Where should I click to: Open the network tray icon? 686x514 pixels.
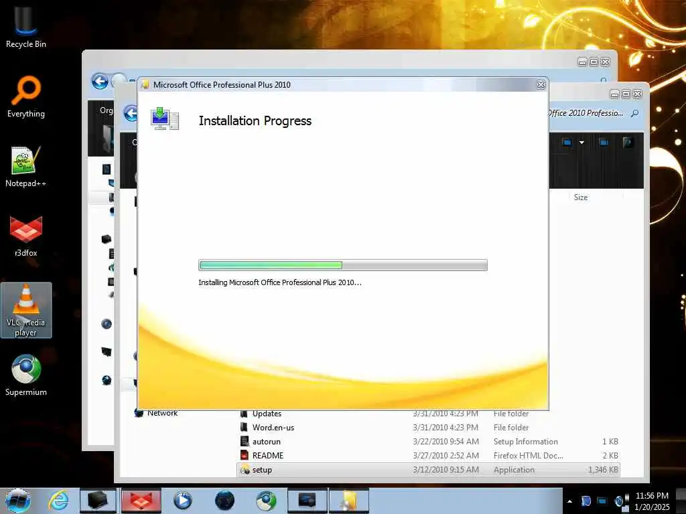pyautogui.click(x=602, y=501)
